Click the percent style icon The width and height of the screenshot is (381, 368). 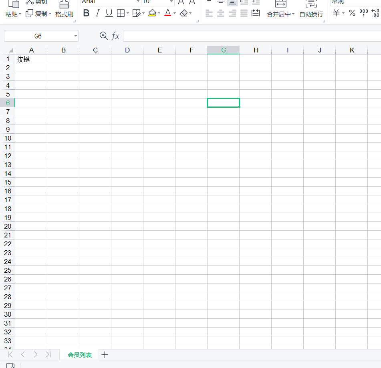tap(352, 13)
